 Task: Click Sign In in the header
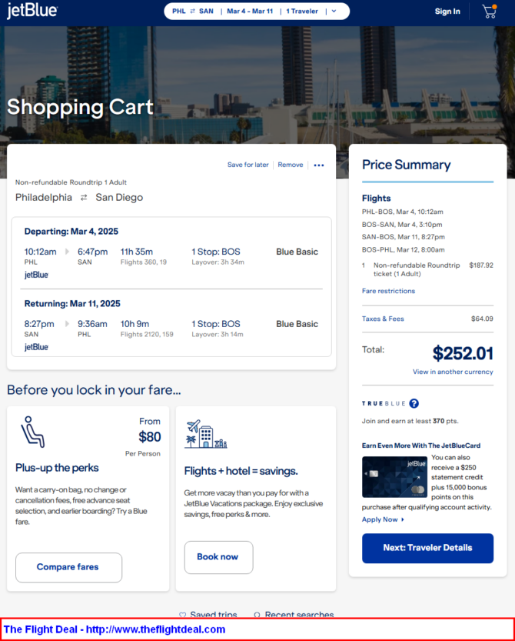pyautogui.click(x=447, y=12)
